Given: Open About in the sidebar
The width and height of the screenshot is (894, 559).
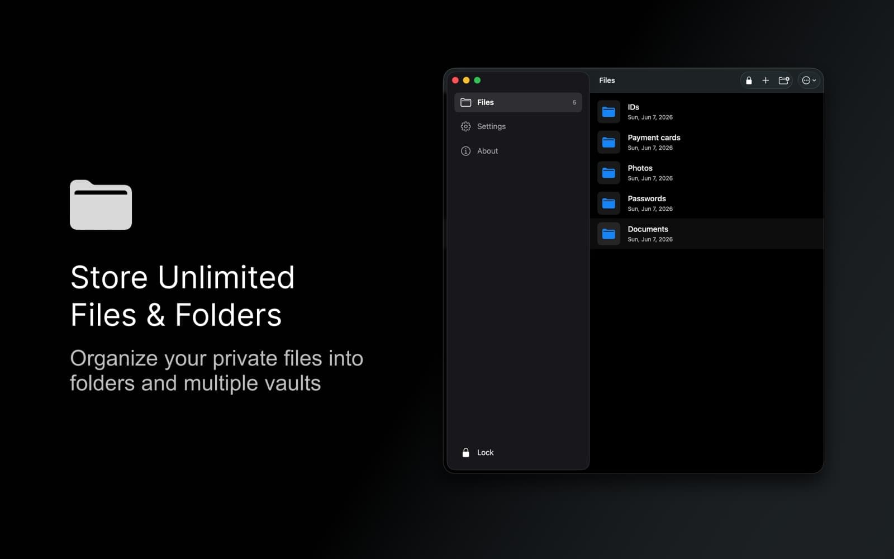Looking at the screenshot, I should 518,151.
